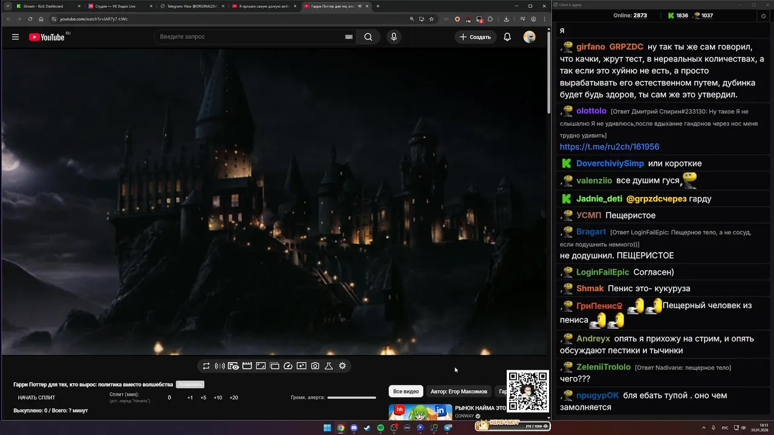Open Telegram from the taskbar
Image resolution: width=774 pixels, height=435 pixels.
447,428
